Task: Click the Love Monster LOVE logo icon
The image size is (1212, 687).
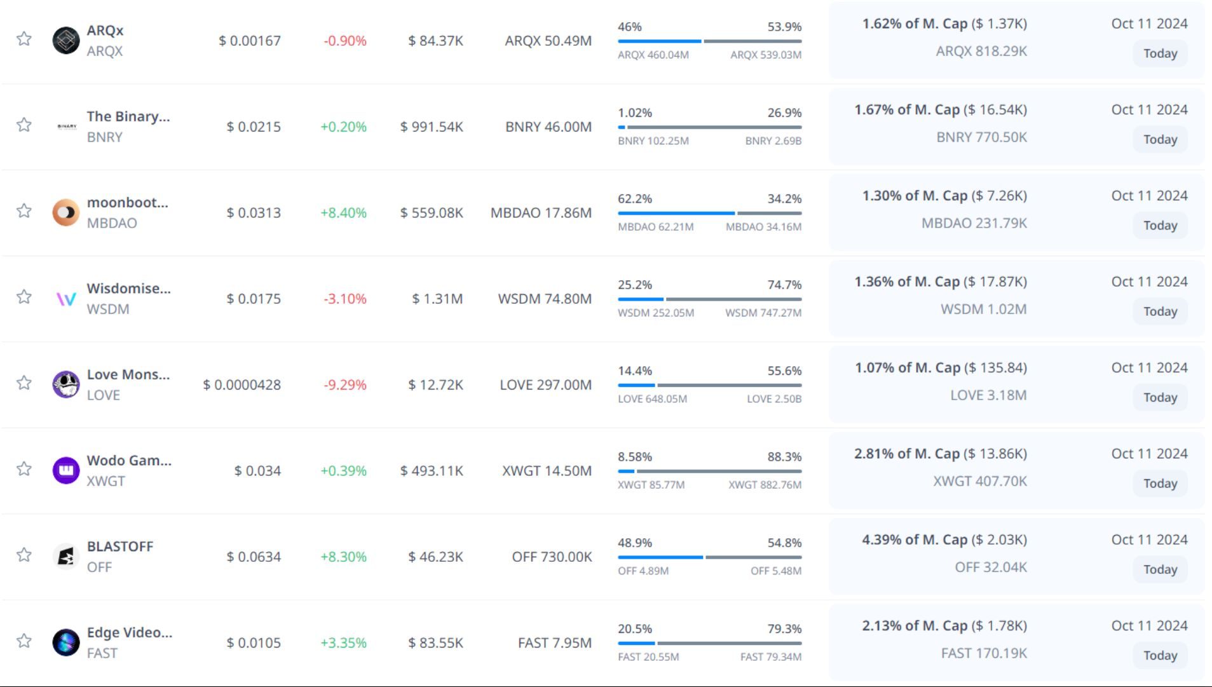Action: click(x=65, y=384)
